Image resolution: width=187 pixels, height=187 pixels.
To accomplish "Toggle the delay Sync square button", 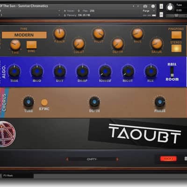I will pos(31,45).
